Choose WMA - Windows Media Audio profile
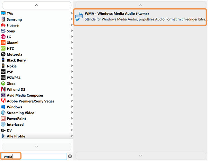 coord(140,17)
